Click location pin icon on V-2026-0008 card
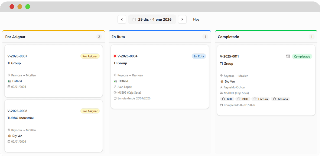The height and width of the screenshot is (156, 325). tap(9, 130)
